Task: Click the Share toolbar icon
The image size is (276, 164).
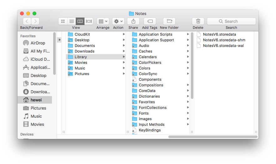Action: (x=133, y=21)
